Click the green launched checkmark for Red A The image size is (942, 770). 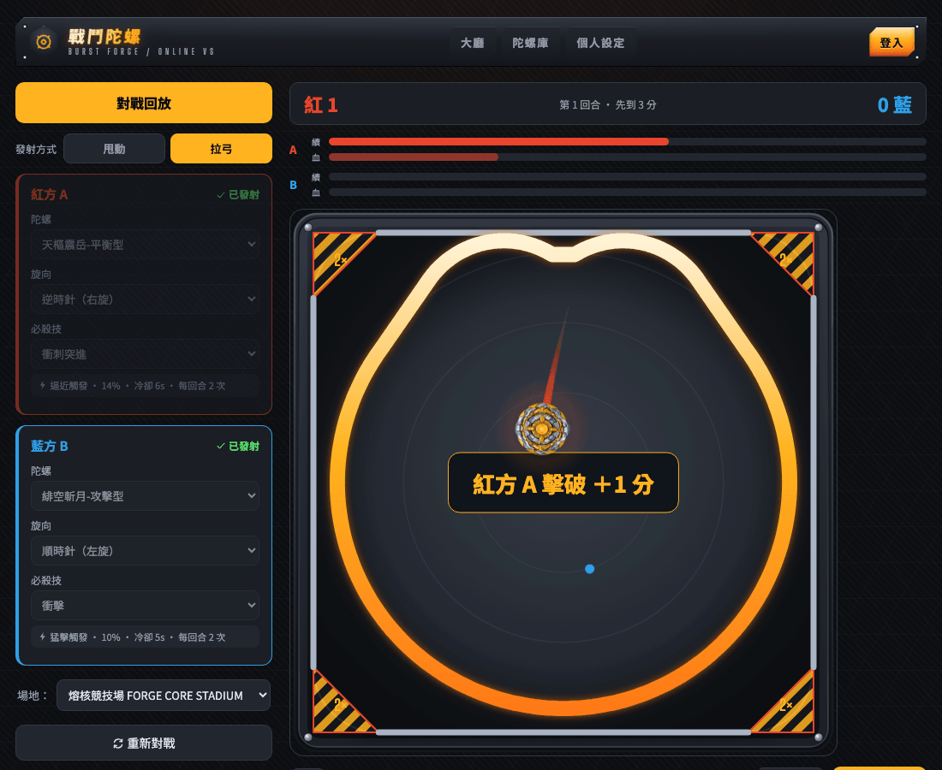click(220, 195)
